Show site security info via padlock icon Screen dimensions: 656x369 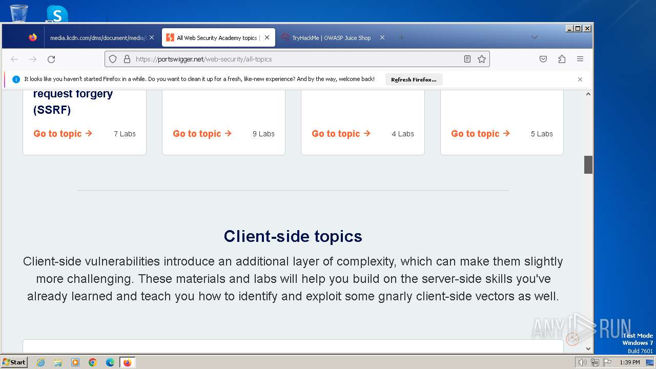tap(127, 59)
